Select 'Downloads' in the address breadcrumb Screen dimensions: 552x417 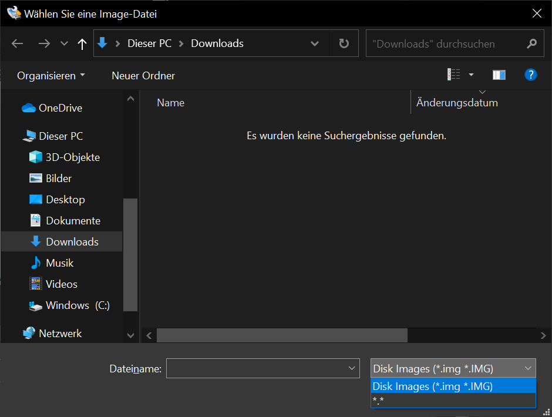click(x=217, y=43)
